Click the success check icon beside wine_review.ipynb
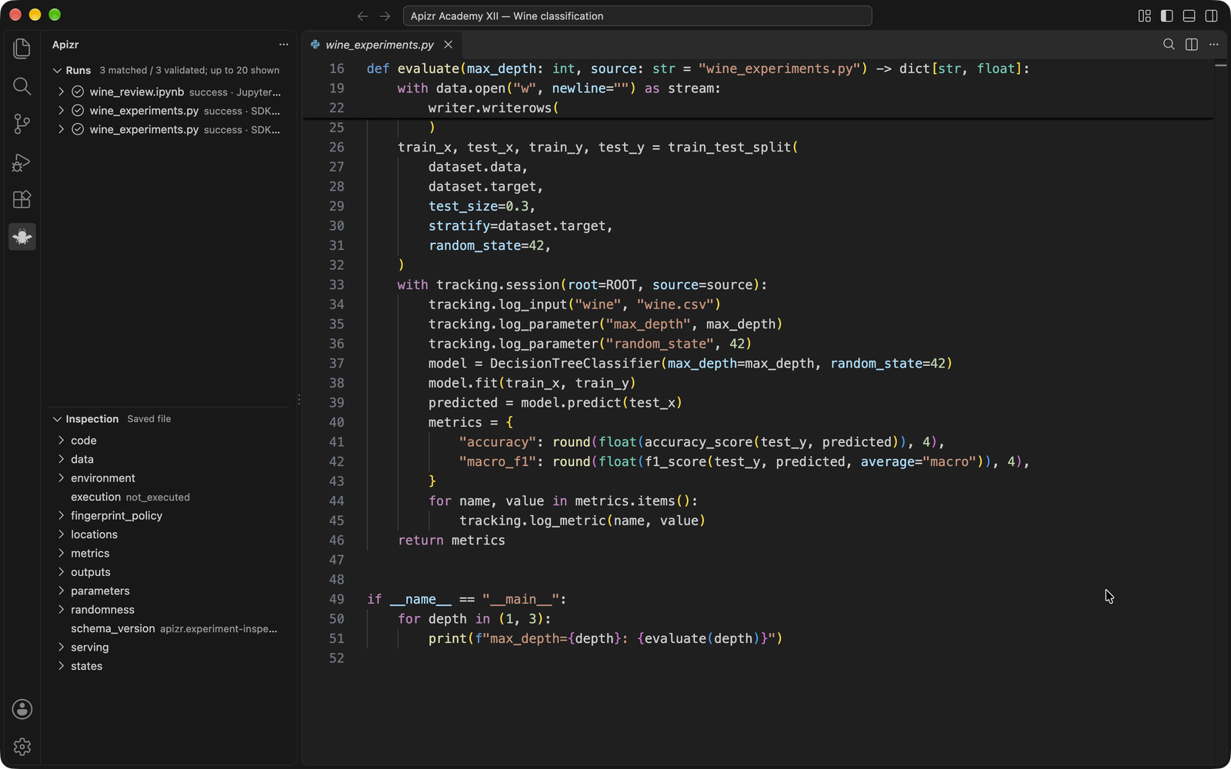 tap(78, 92)
